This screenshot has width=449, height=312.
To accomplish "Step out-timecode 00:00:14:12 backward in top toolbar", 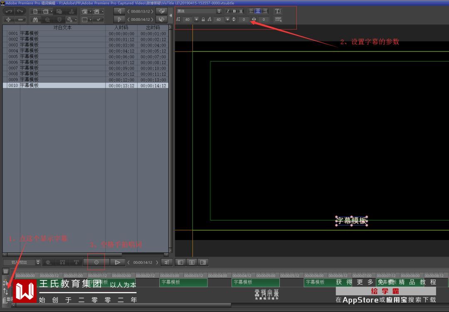I will 128,20.
